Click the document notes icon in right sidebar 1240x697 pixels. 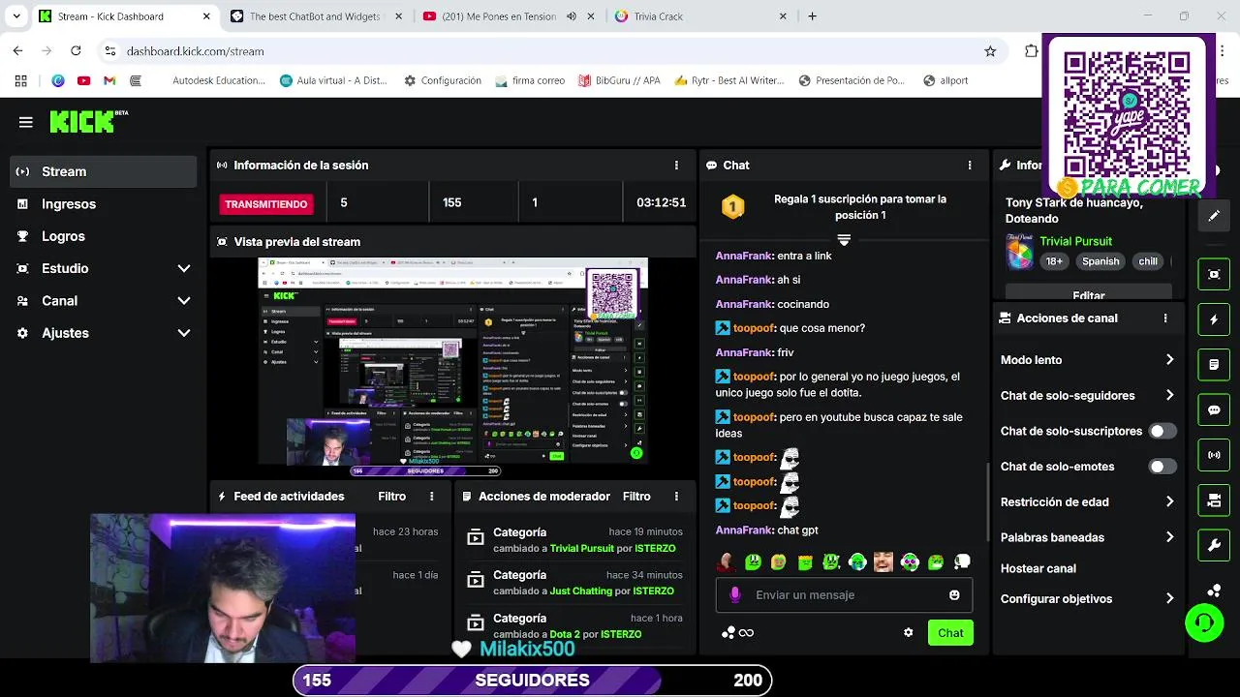1214,365
